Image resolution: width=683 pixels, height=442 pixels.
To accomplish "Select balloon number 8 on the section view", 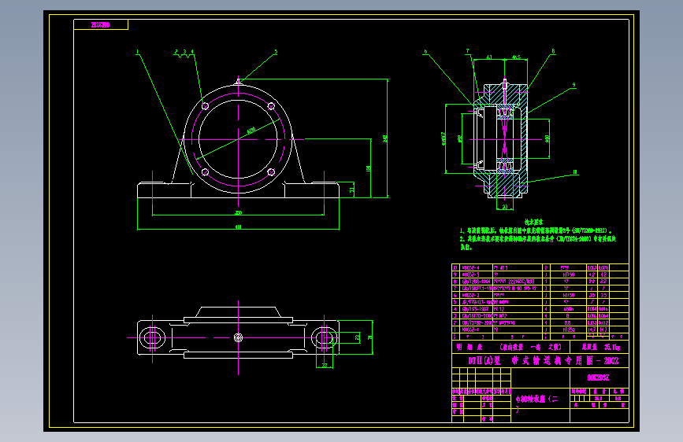I will click(x=553, y=51).
